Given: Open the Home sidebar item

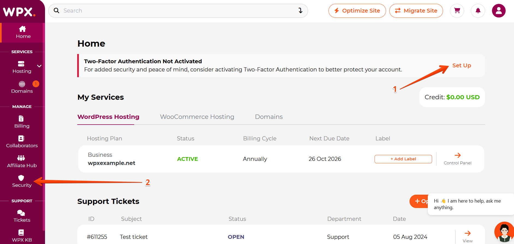Looking at the screenshot, I should [x=22, y=32].
